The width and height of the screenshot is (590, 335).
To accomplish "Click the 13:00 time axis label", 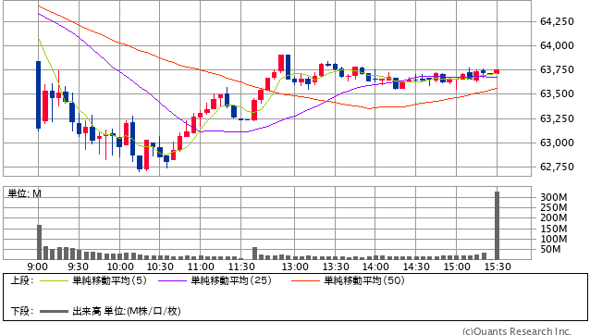I will 295,267.
